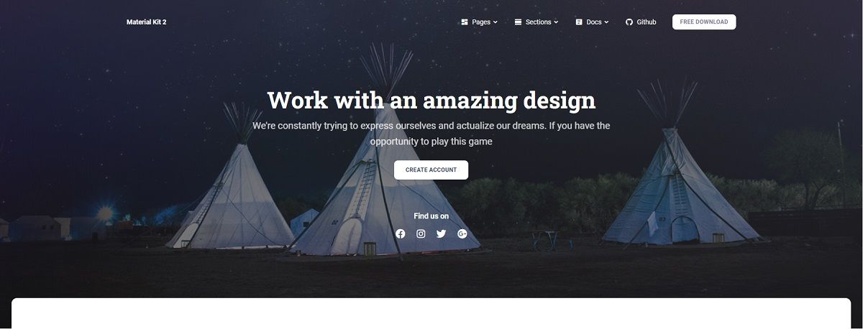Open the Sections navigation menu label
This screenshot has height=329, width=863.
pos(538,22)
